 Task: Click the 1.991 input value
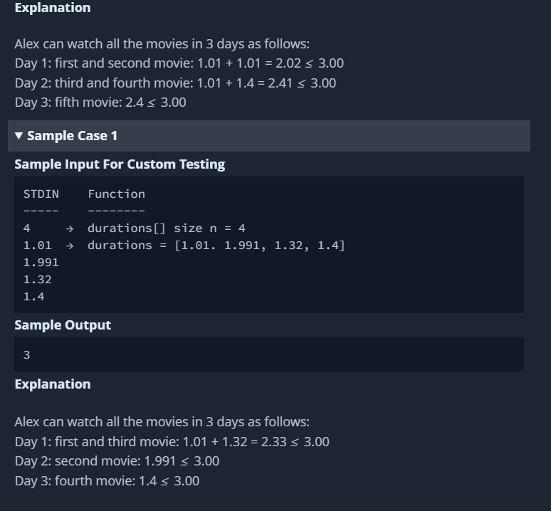point(41,263)
